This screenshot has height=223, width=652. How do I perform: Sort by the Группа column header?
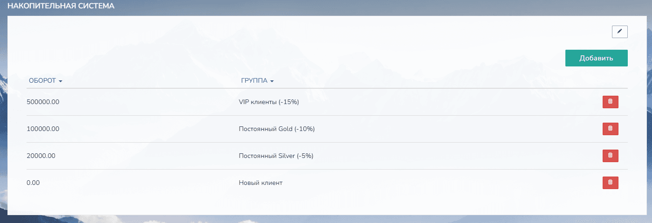click(x=254, y=80)
